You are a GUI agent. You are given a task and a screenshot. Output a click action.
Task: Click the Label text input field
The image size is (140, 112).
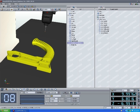tap(30, 93)
